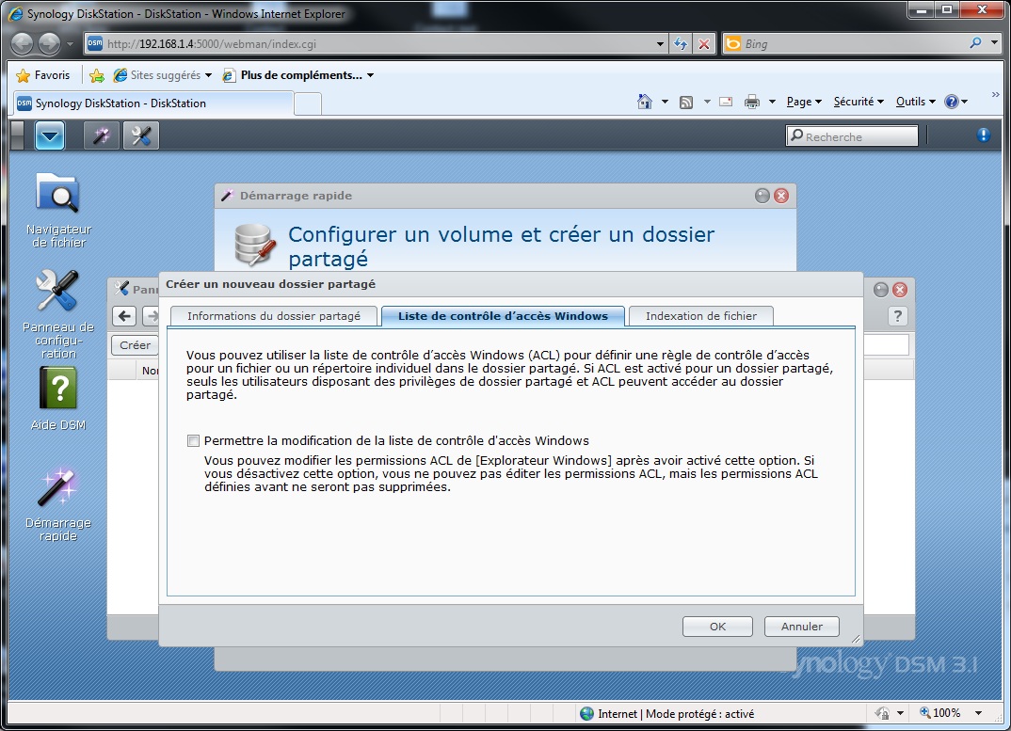Open recent pages dropdown beside forward button
This screenshot has width=1011, height=731.
coord(70,44)
